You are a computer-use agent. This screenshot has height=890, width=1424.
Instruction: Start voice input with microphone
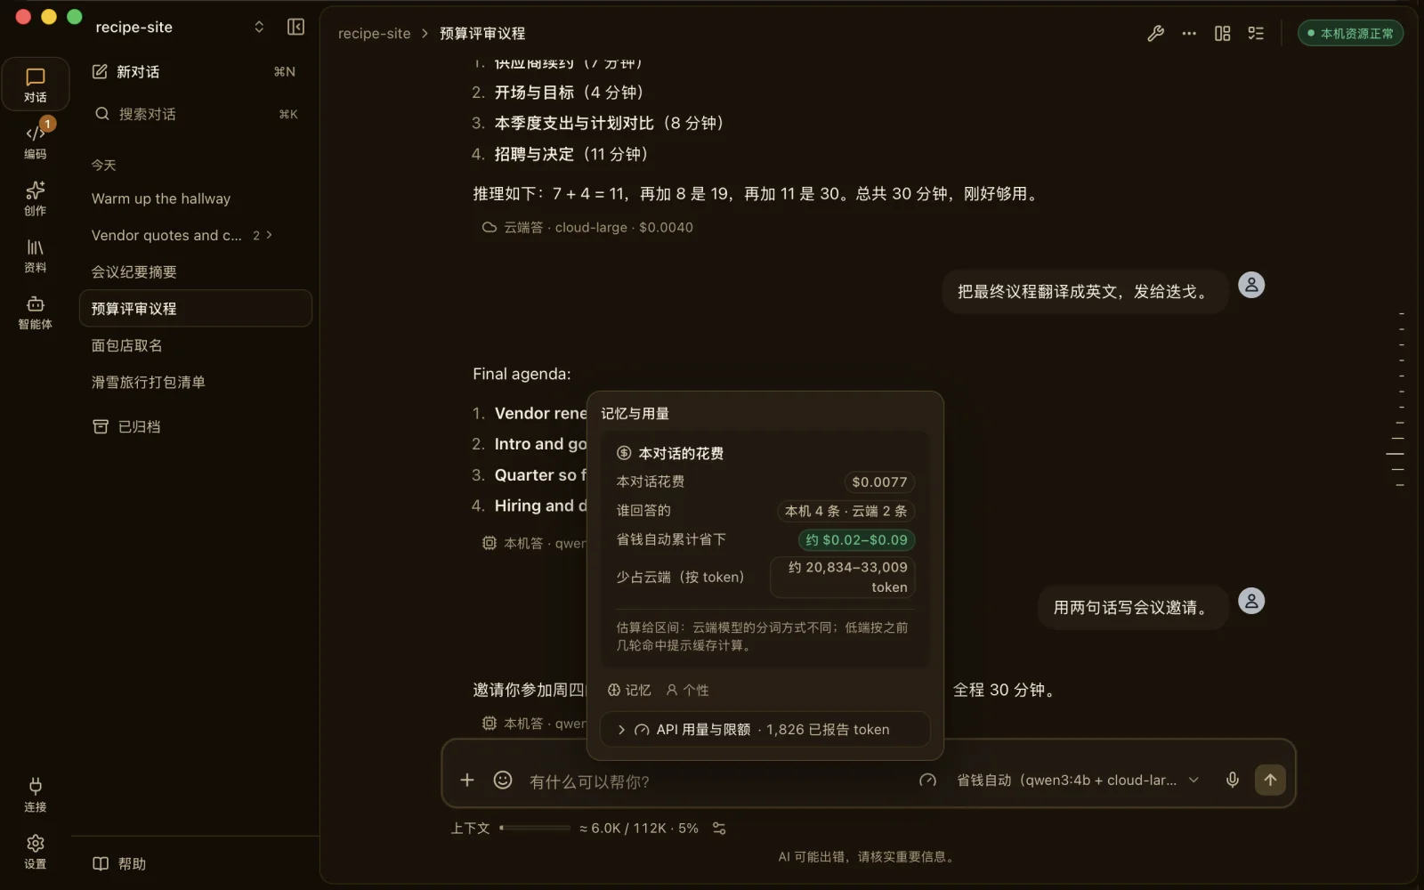[1233, 781]
